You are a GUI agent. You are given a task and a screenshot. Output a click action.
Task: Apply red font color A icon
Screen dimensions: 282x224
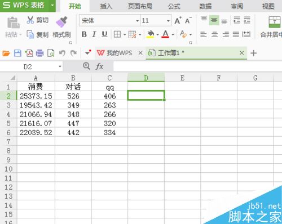(x=165, y=34)
